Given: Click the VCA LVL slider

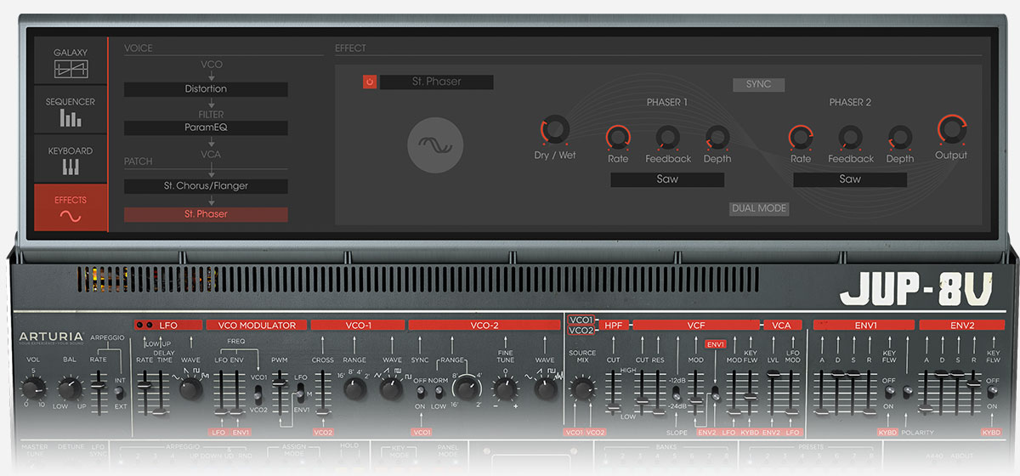Looking at the screenshot, I should pyautogui.click(x=773, y=393).
